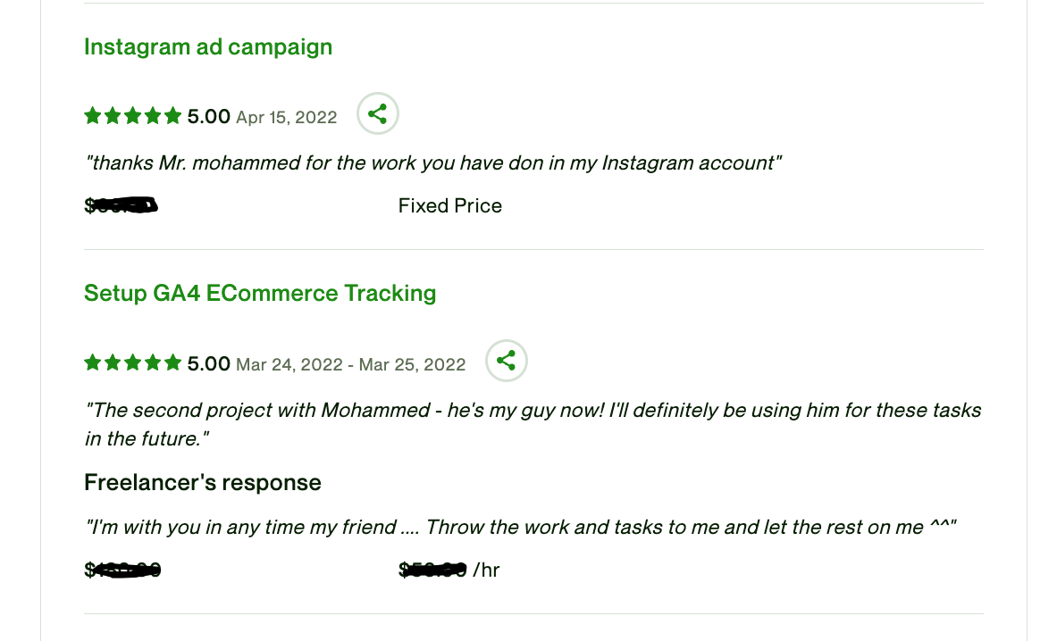
Task: Click the "thanks Mr. mohammed" review quote
Action: pyautogui.click(x=434, y=162)
